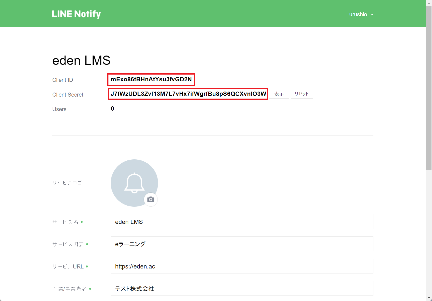The image size is (432, 301).
Task: Click the Users label
Action: pyautogui.click(x=59, y=109)
